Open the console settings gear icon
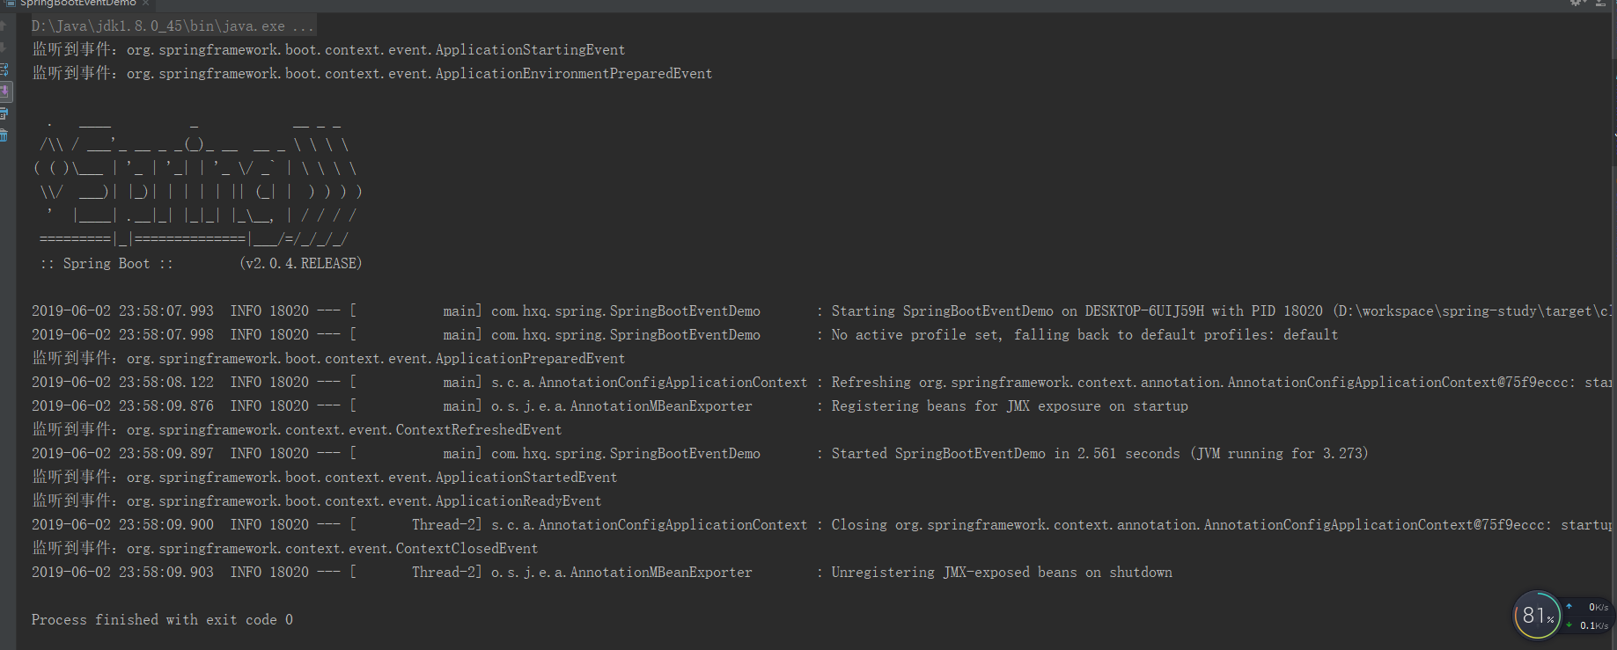The width and height of the screenshot is (1617, 650). click(1575, 4)
